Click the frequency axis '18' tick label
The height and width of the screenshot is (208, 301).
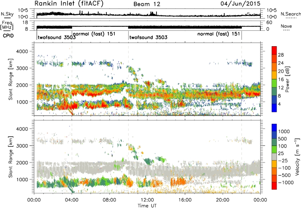[x=25, y=23]
